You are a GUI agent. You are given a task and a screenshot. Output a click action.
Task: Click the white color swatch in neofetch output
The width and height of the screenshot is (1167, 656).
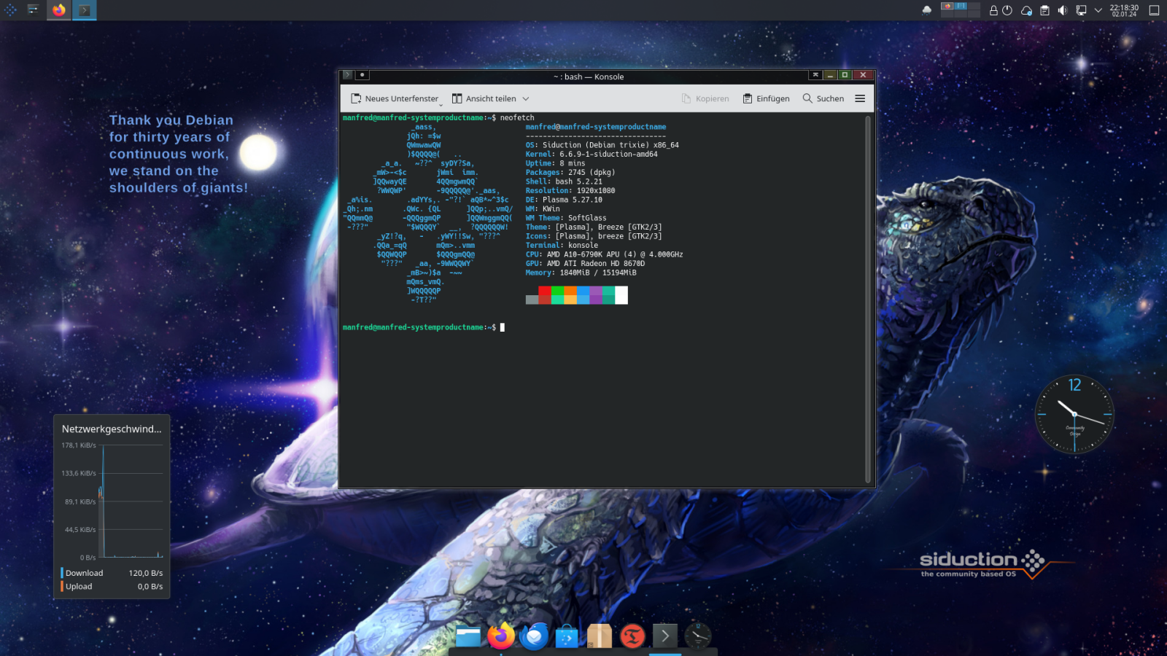(621, 294)
